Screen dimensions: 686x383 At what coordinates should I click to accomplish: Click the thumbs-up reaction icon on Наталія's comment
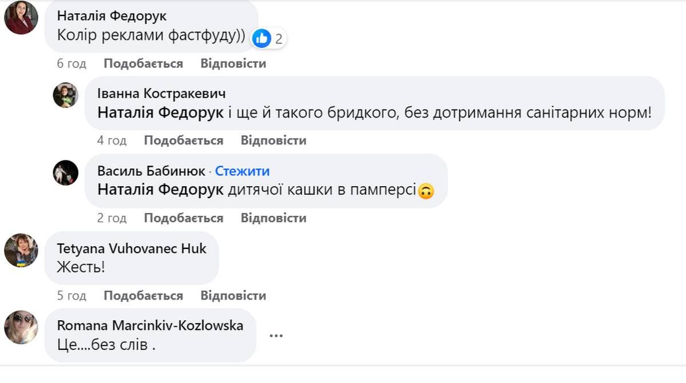(262, 39)
